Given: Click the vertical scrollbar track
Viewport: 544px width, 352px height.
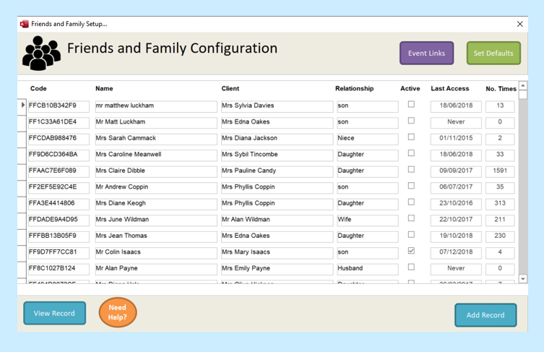Looking at the screenshot, I should click(x=523, y=186).
